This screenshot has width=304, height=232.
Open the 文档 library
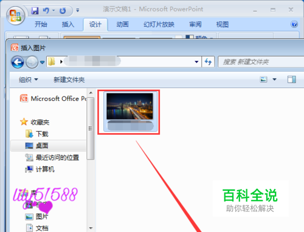click(x=37, y=228)
